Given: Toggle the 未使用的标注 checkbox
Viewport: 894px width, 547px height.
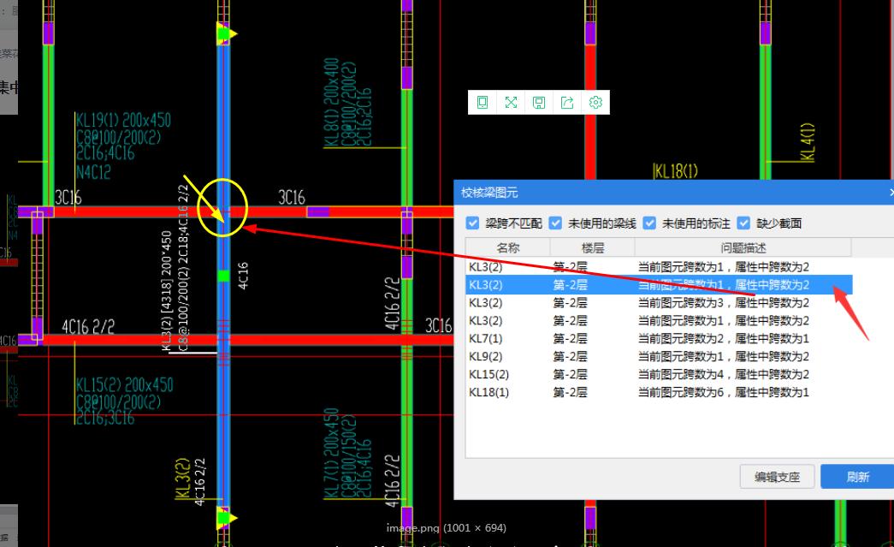Looking at the screenshot, I should [649, 223].
